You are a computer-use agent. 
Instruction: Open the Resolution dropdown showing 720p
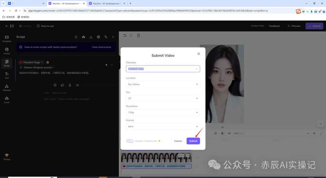163,112
